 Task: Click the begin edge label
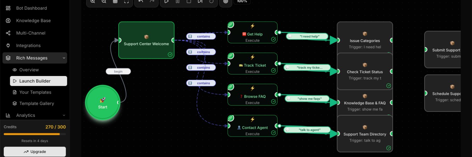[x=118, y=72]
